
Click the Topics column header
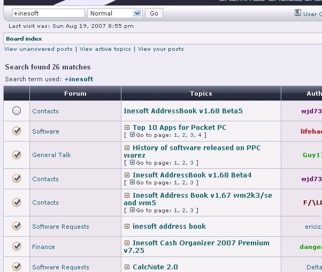pos(201,94)
